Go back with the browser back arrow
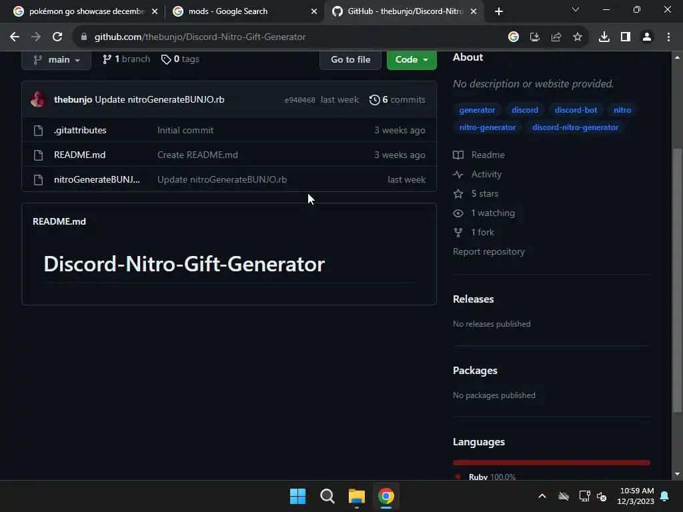 [x=15, y=37]
